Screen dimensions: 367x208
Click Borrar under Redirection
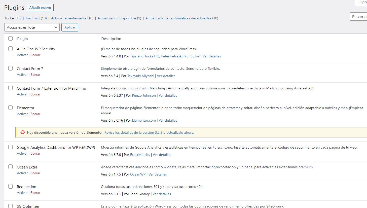click(35, 193)
